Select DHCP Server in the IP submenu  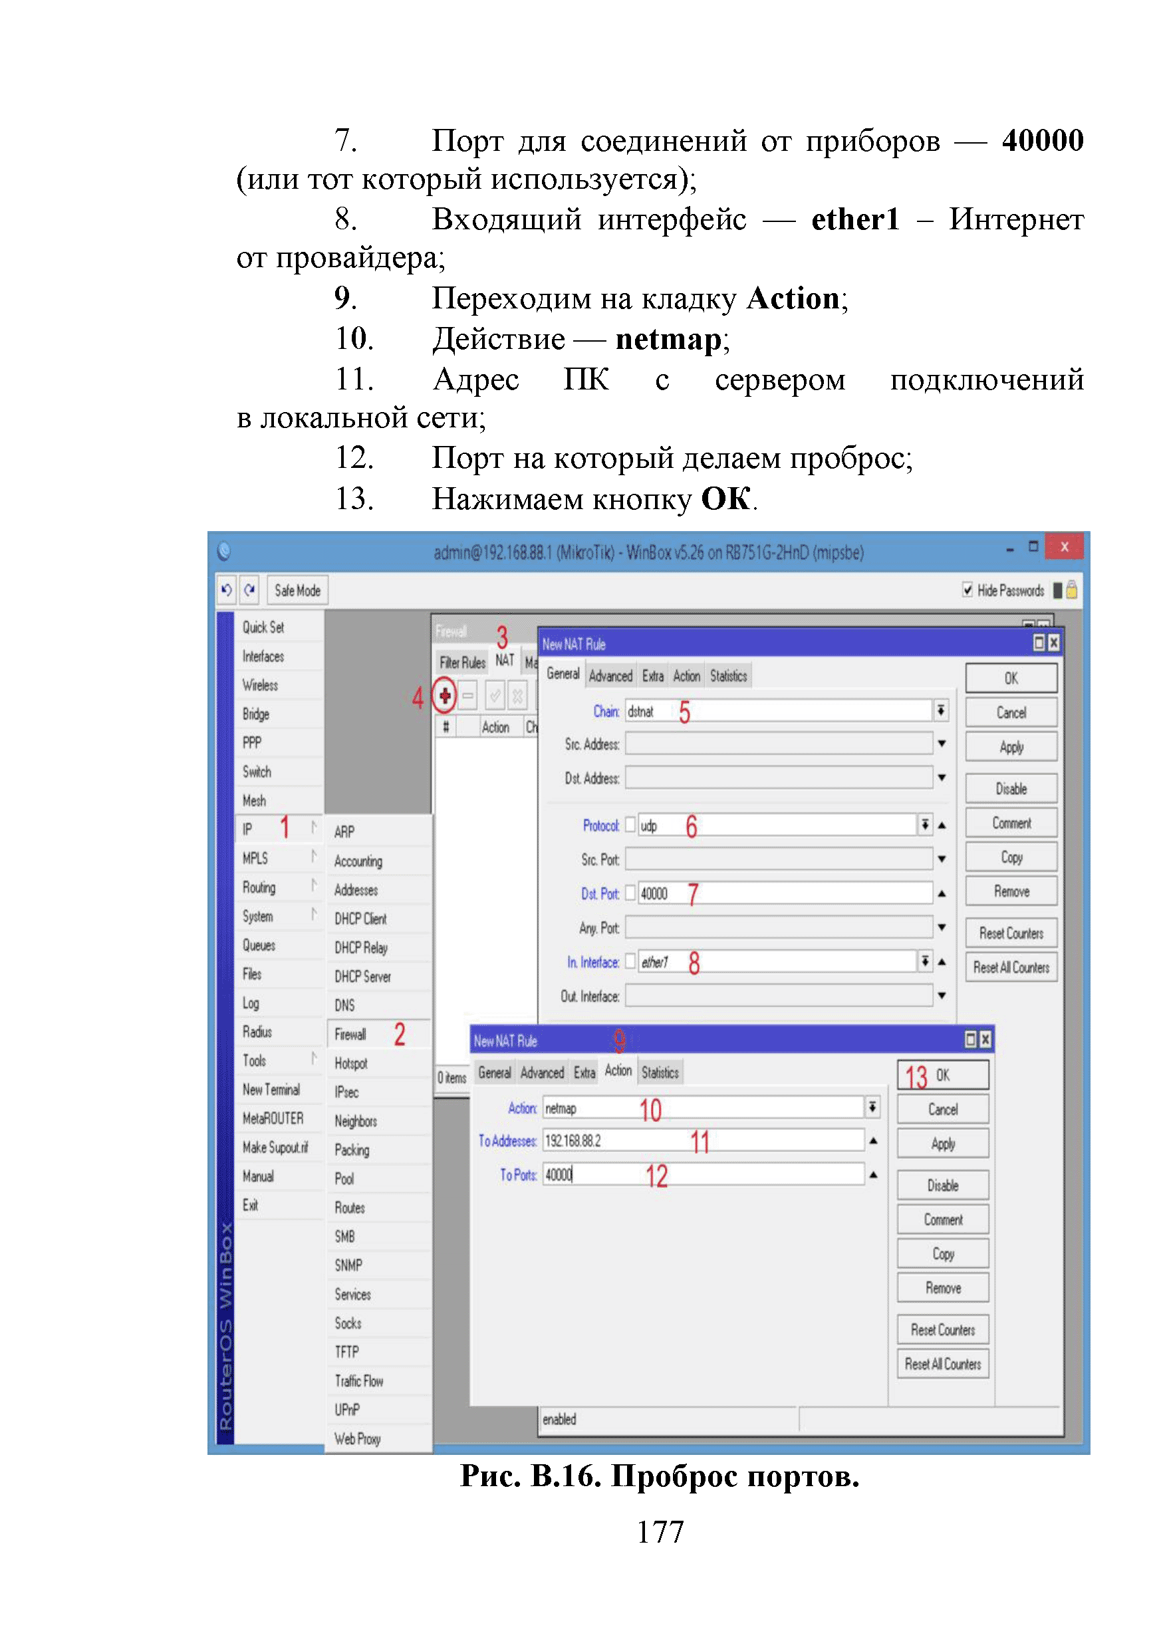[x=378, y=976]
